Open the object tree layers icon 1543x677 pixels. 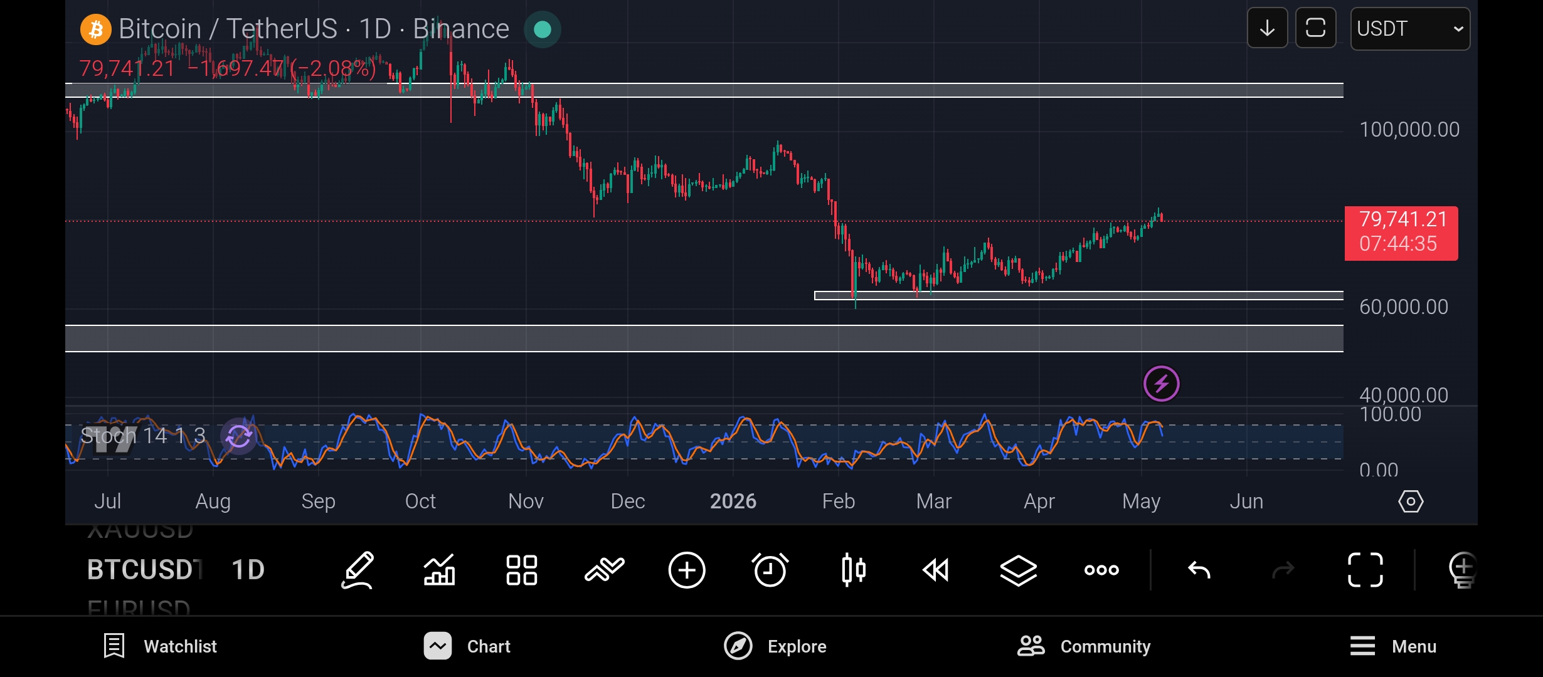[x=1018, y=570]
